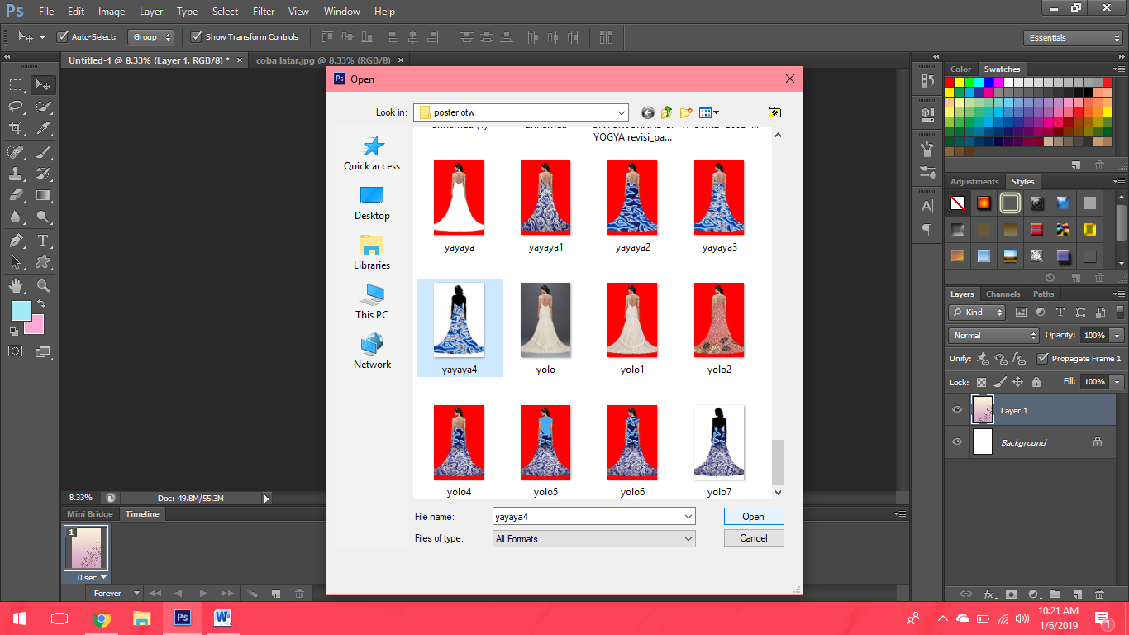Open the Look in folder dropdown
1129x635 pixels.
tap(620, 112)
